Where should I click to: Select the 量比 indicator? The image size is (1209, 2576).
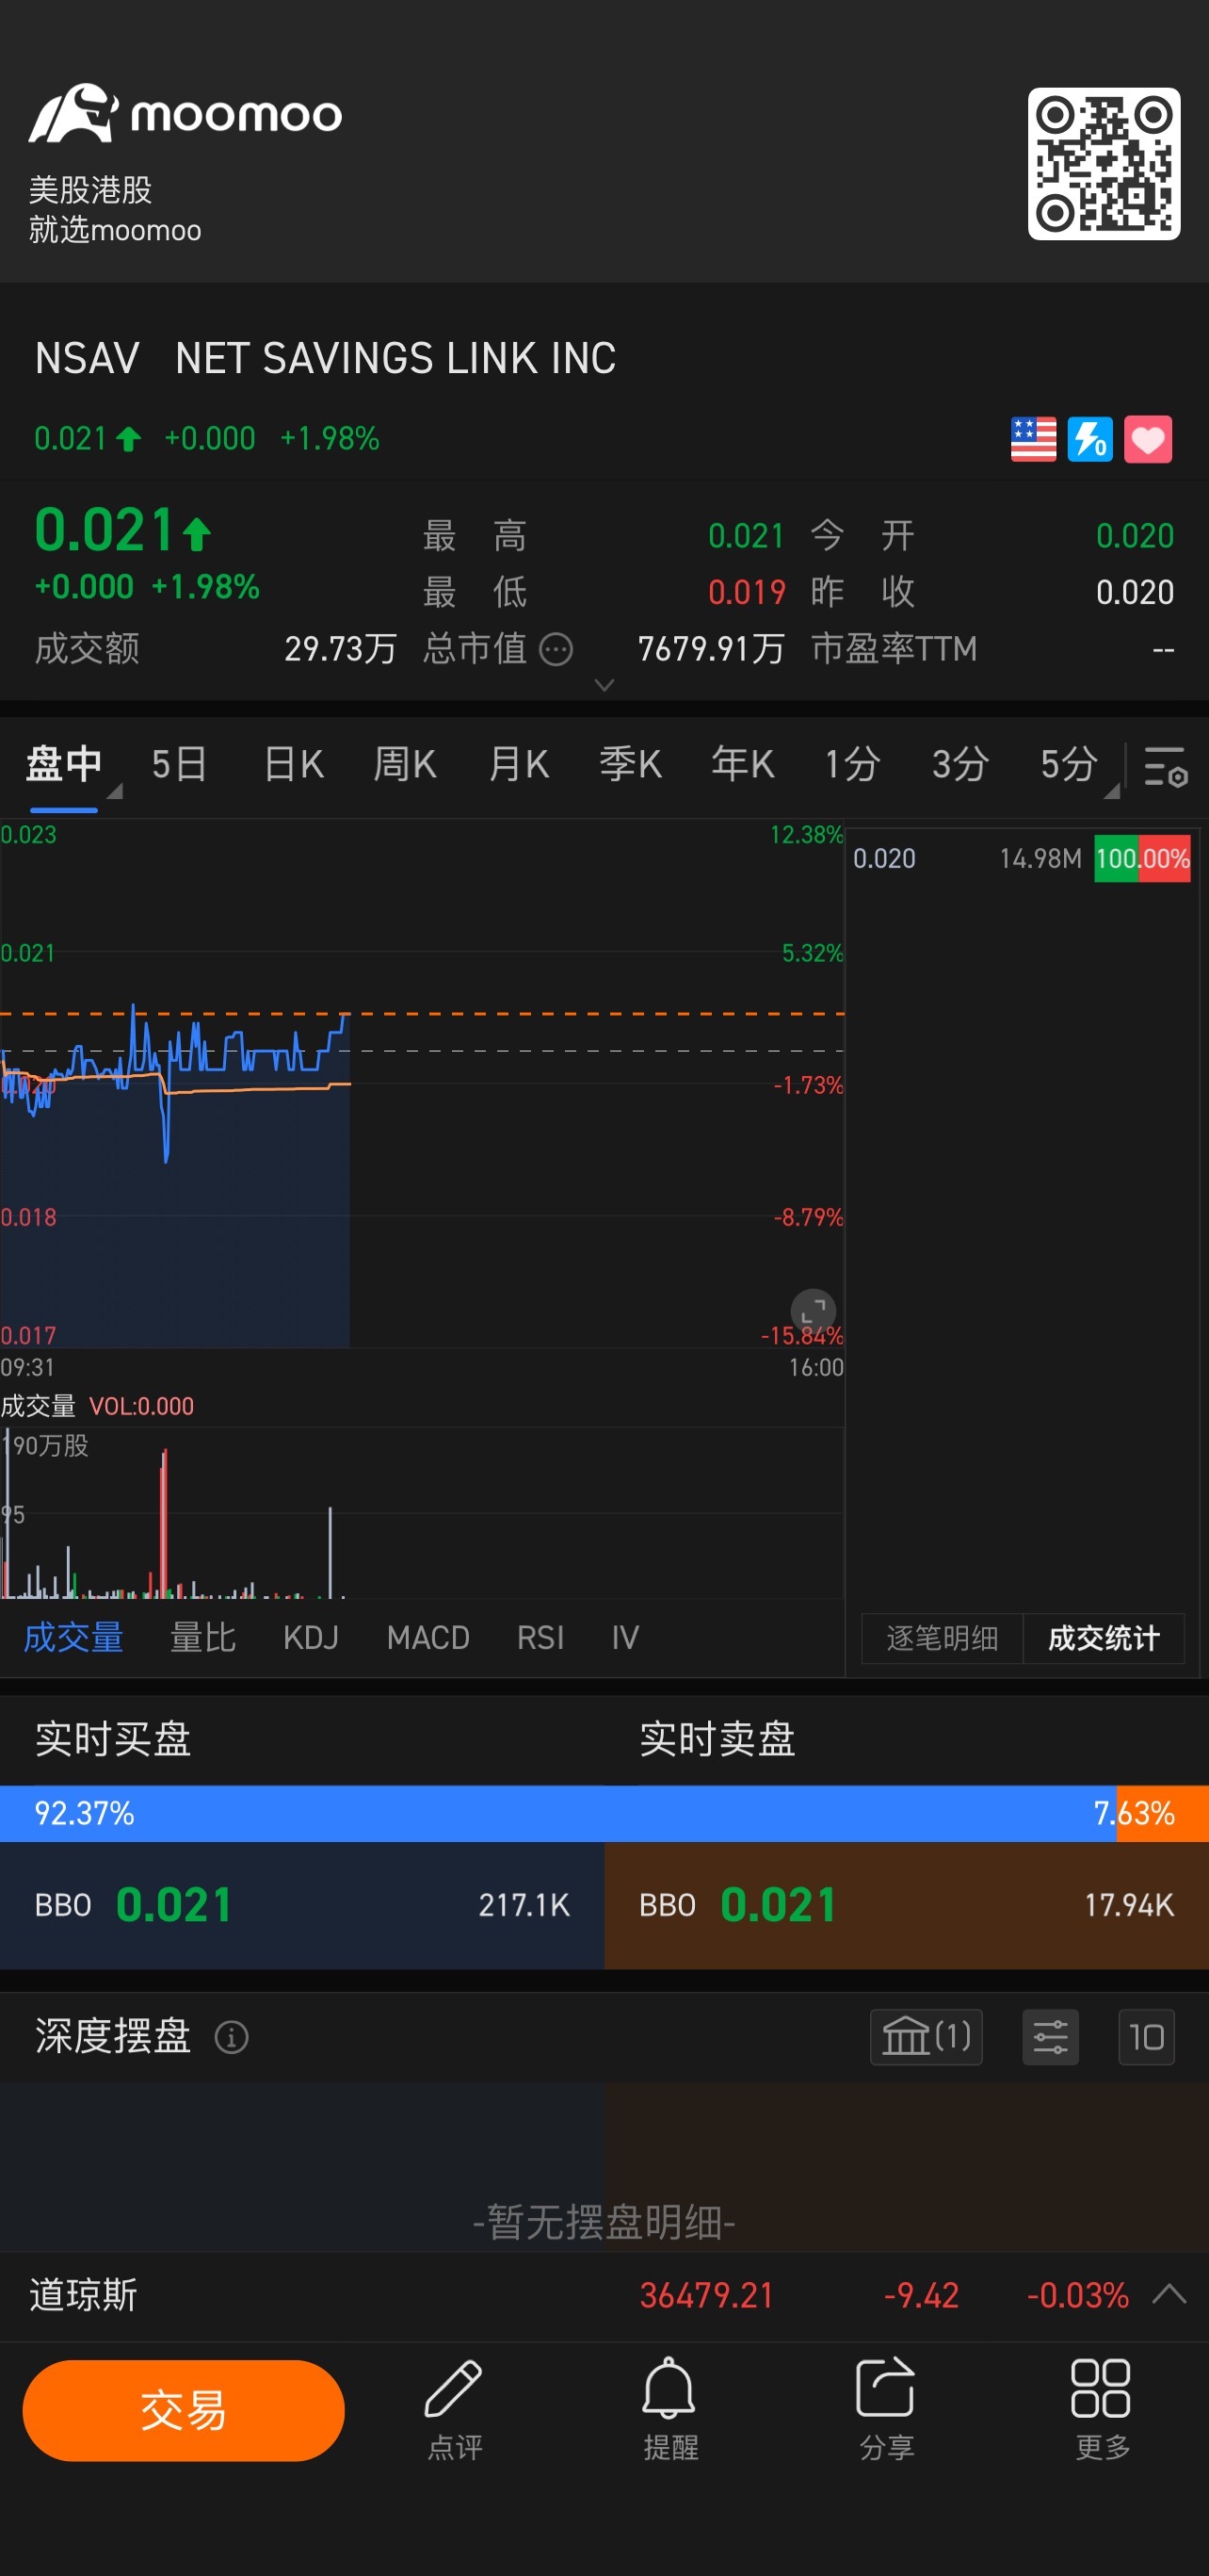(202, 1638)
